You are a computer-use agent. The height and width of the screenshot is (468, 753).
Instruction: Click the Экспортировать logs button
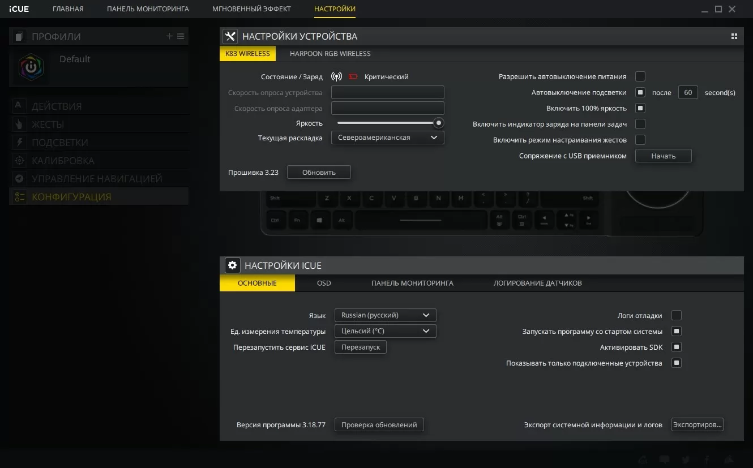[x=698, y=424]
